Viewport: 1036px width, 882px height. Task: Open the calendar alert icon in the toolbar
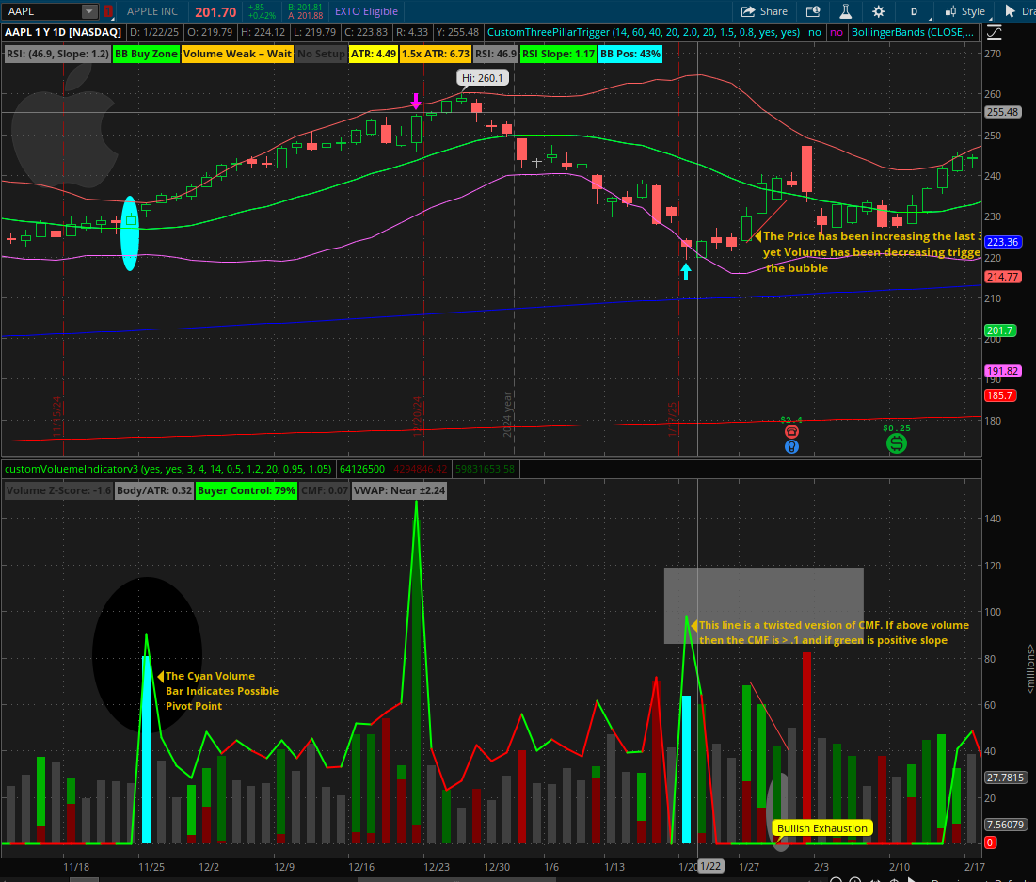tap(813, 11)
